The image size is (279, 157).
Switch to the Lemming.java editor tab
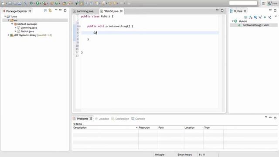(x=85, y=11)
